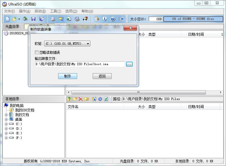Open the 软驱 drive dropdown
Viewport: 226px width, 166px height.
pos(67,44)
